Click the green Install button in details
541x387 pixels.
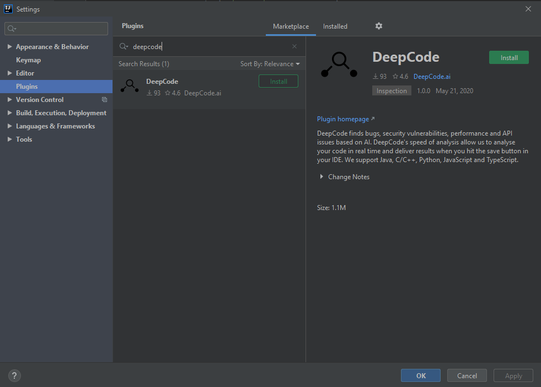[509, 57]
